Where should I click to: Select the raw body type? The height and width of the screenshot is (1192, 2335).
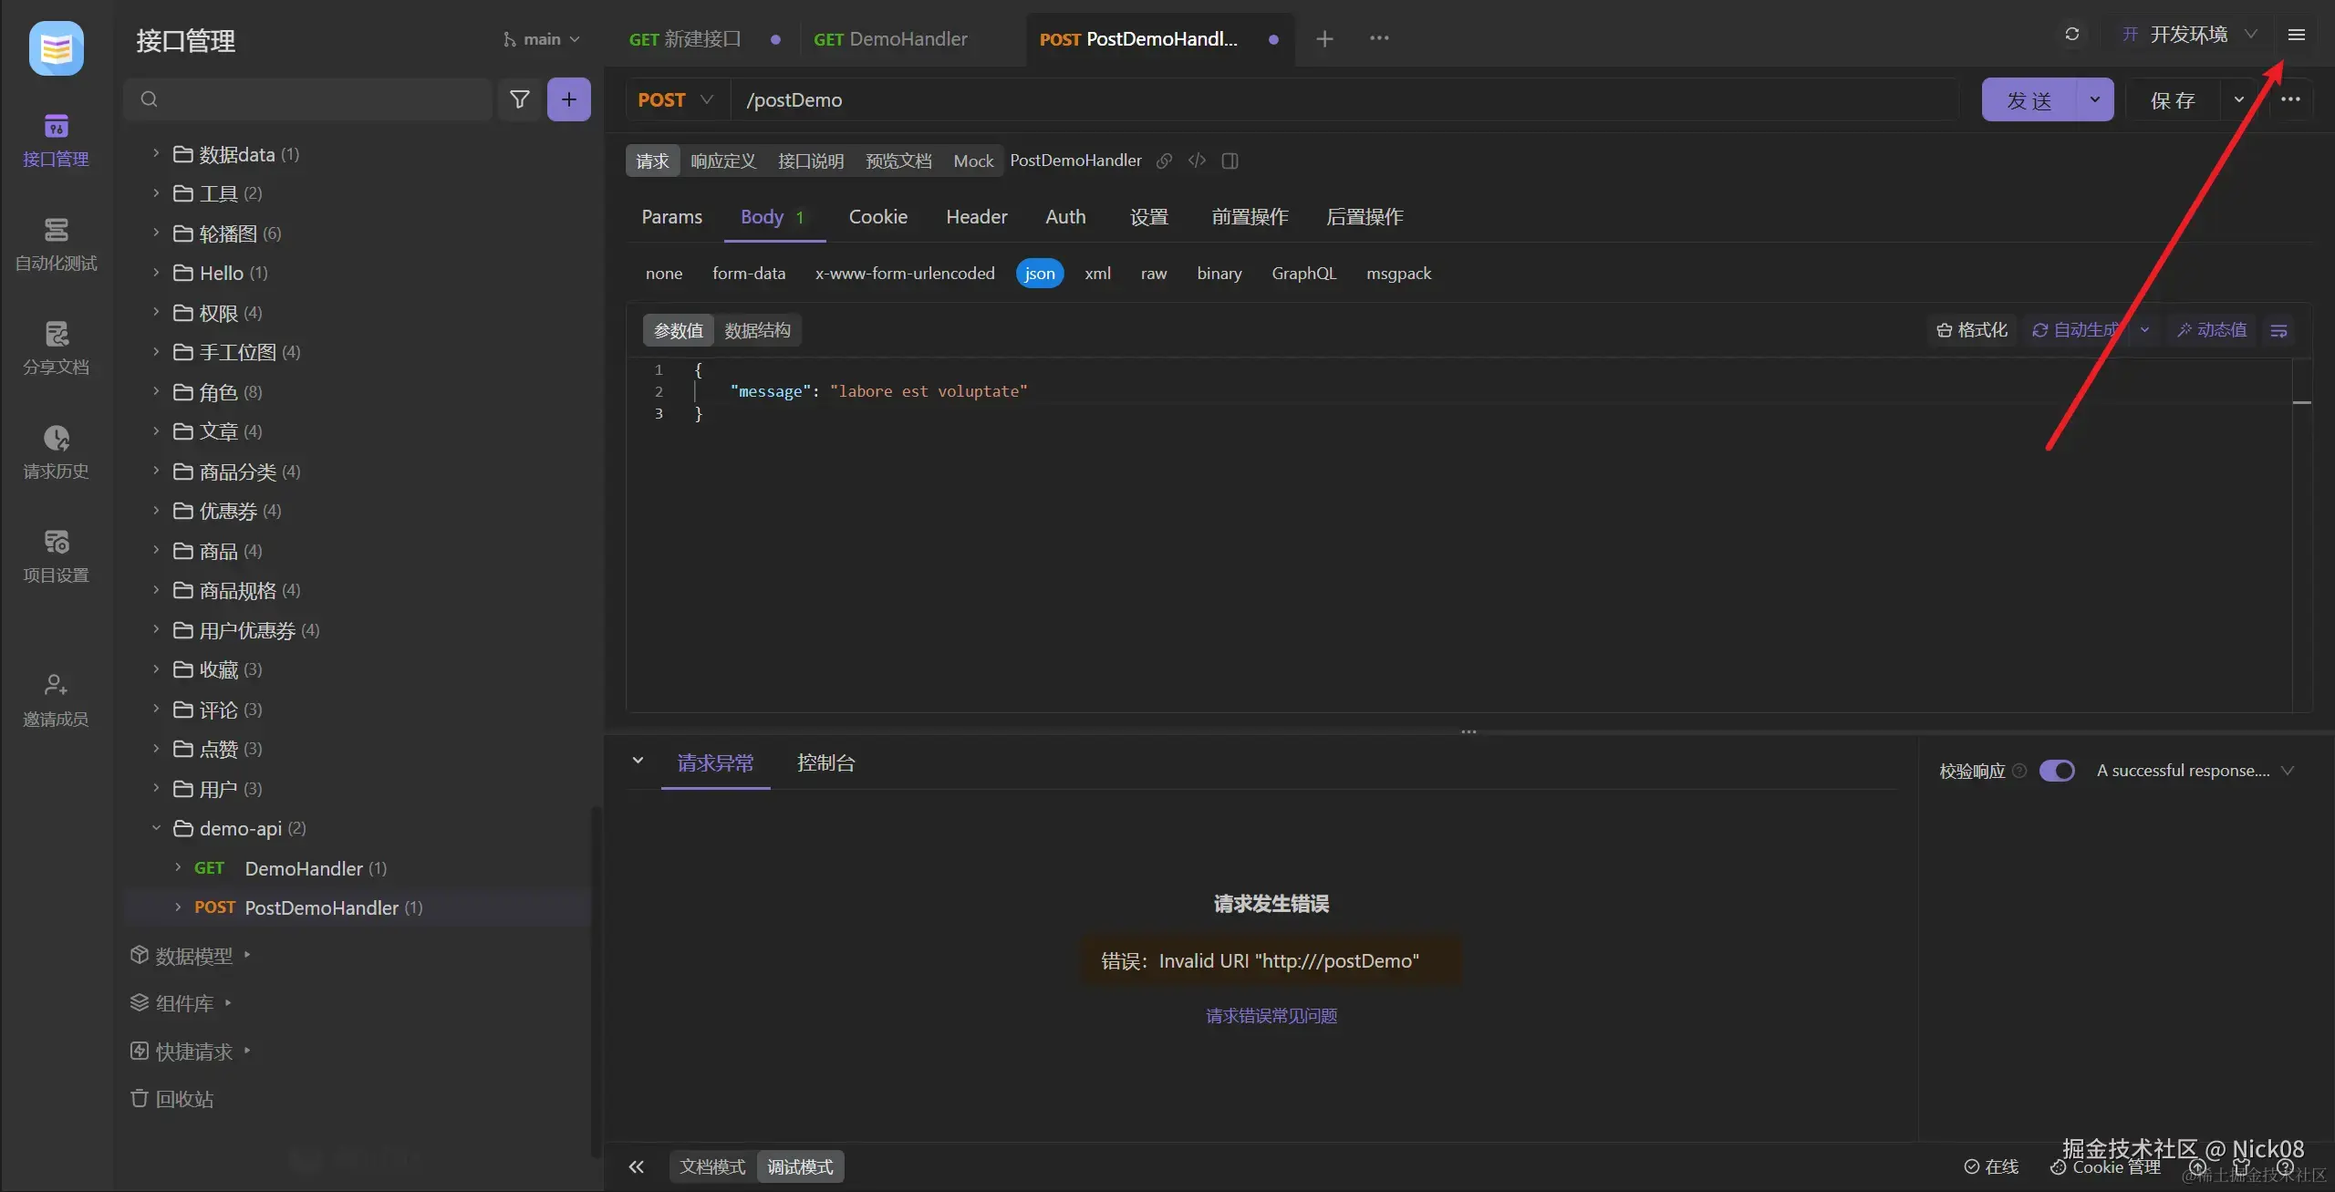click(x=1153, y=274)
